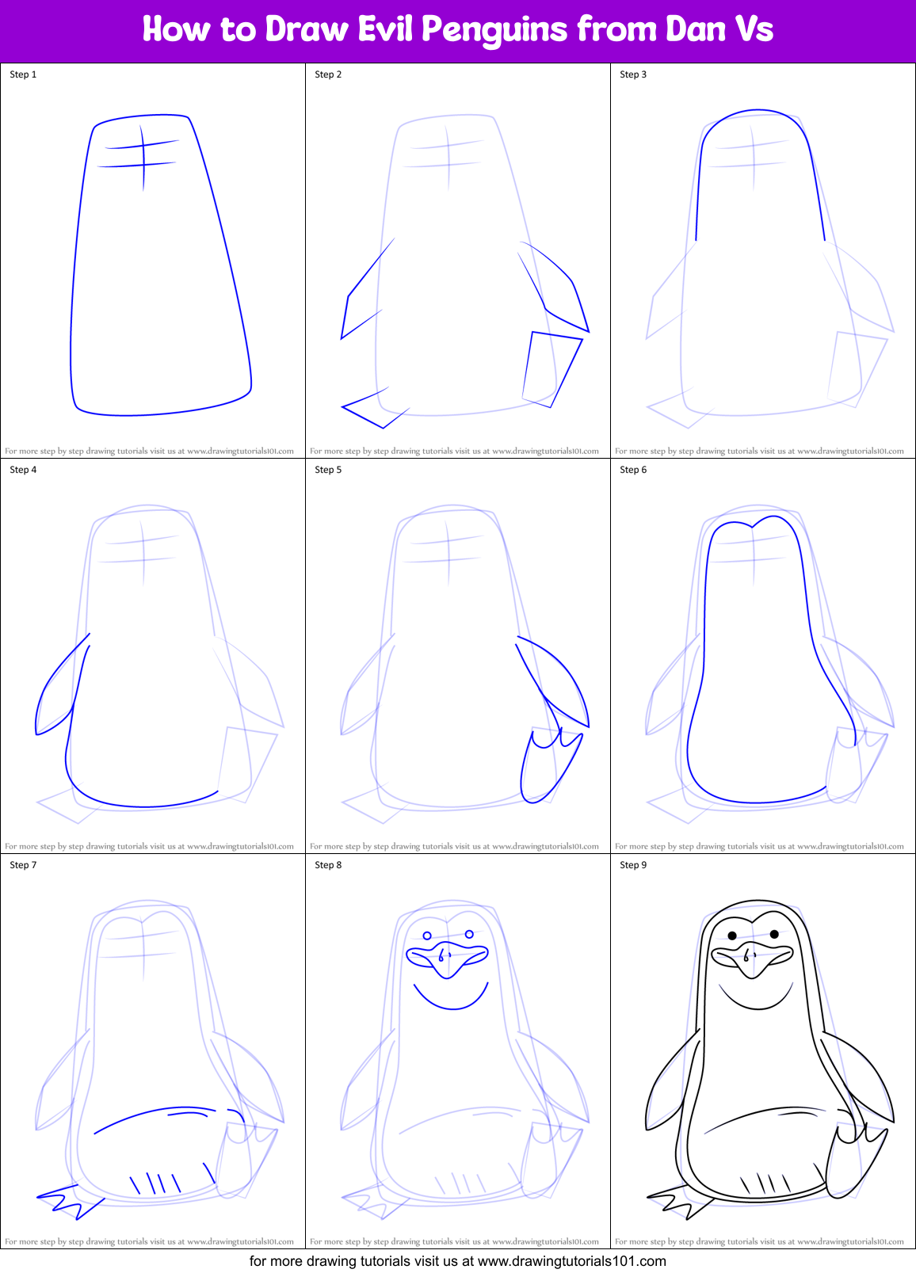The width and height of the screenshot is (916, 1273).
Task: Click the Step 6 label
Action: tap(633, 470)
